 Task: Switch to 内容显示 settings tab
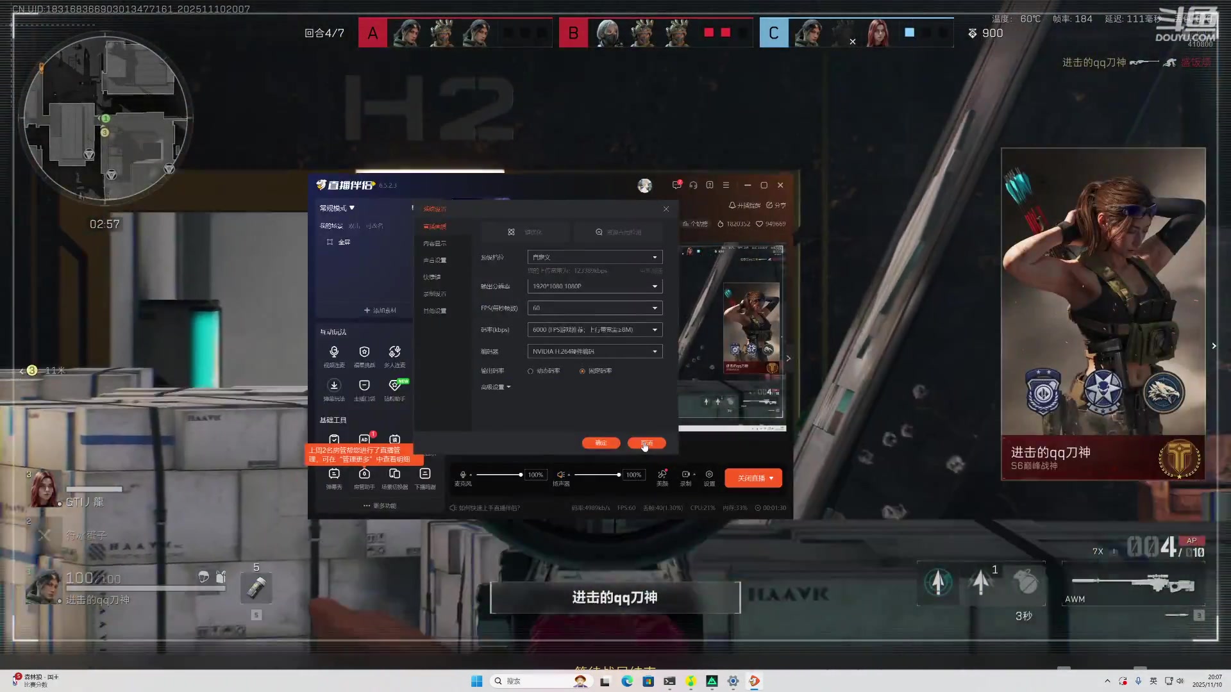435,243
